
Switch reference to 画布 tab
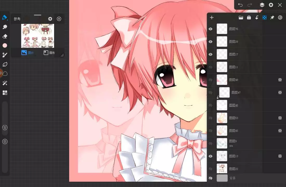click(49, 53)
